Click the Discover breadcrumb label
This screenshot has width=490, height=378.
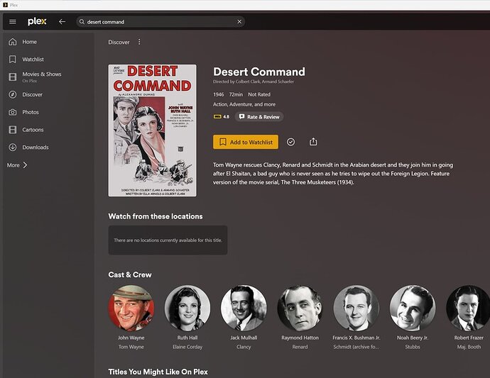119,42
